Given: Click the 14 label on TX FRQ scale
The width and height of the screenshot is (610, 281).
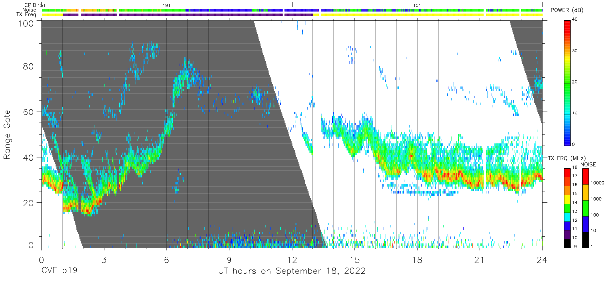Looking at the screenshot, I should point(575,202).
